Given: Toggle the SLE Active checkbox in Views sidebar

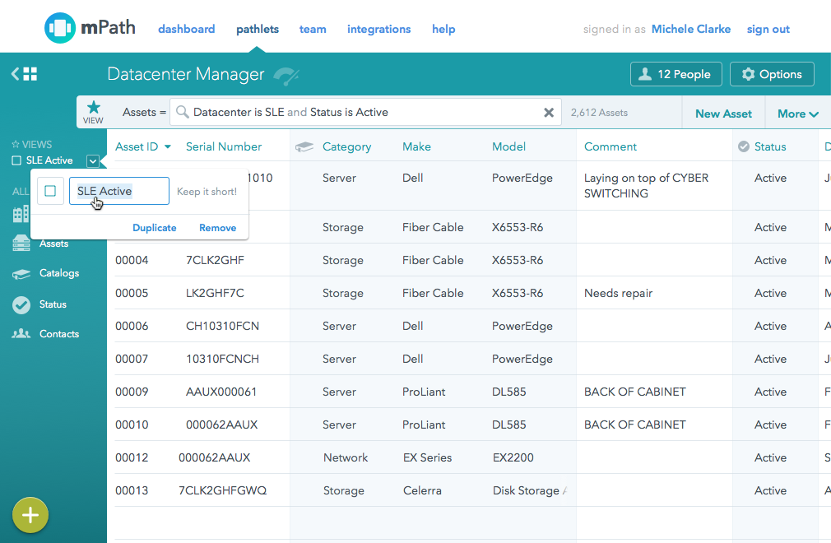Looking at the screenshot, I should [16, 160].
